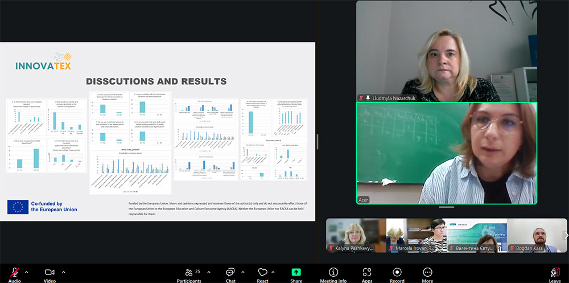Image resolution: width=569 pixels, height=283 pixels.
Task: Click Liudmyla Nazarchuk's pinned video tile
Action: point(446,51)
